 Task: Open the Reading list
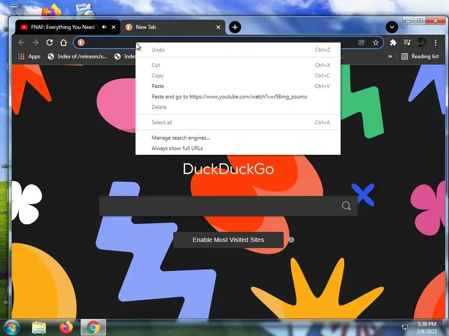coord(420,56)
